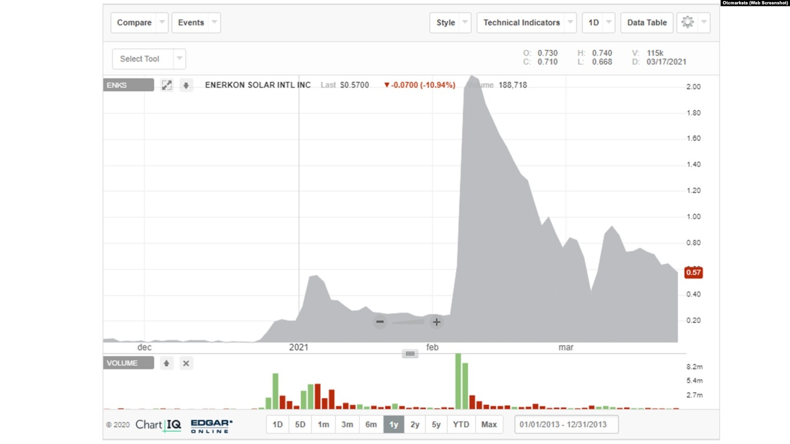Viewport: 790px width, 444px height.
Task: Open Technical Indicators dropdown
Action: tap(526, 23)
